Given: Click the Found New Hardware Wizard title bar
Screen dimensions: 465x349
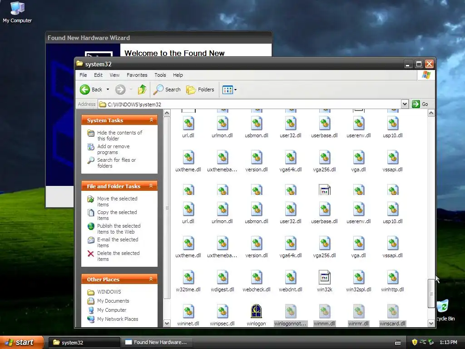Looking at the screenshot, I should coord(158,38).
